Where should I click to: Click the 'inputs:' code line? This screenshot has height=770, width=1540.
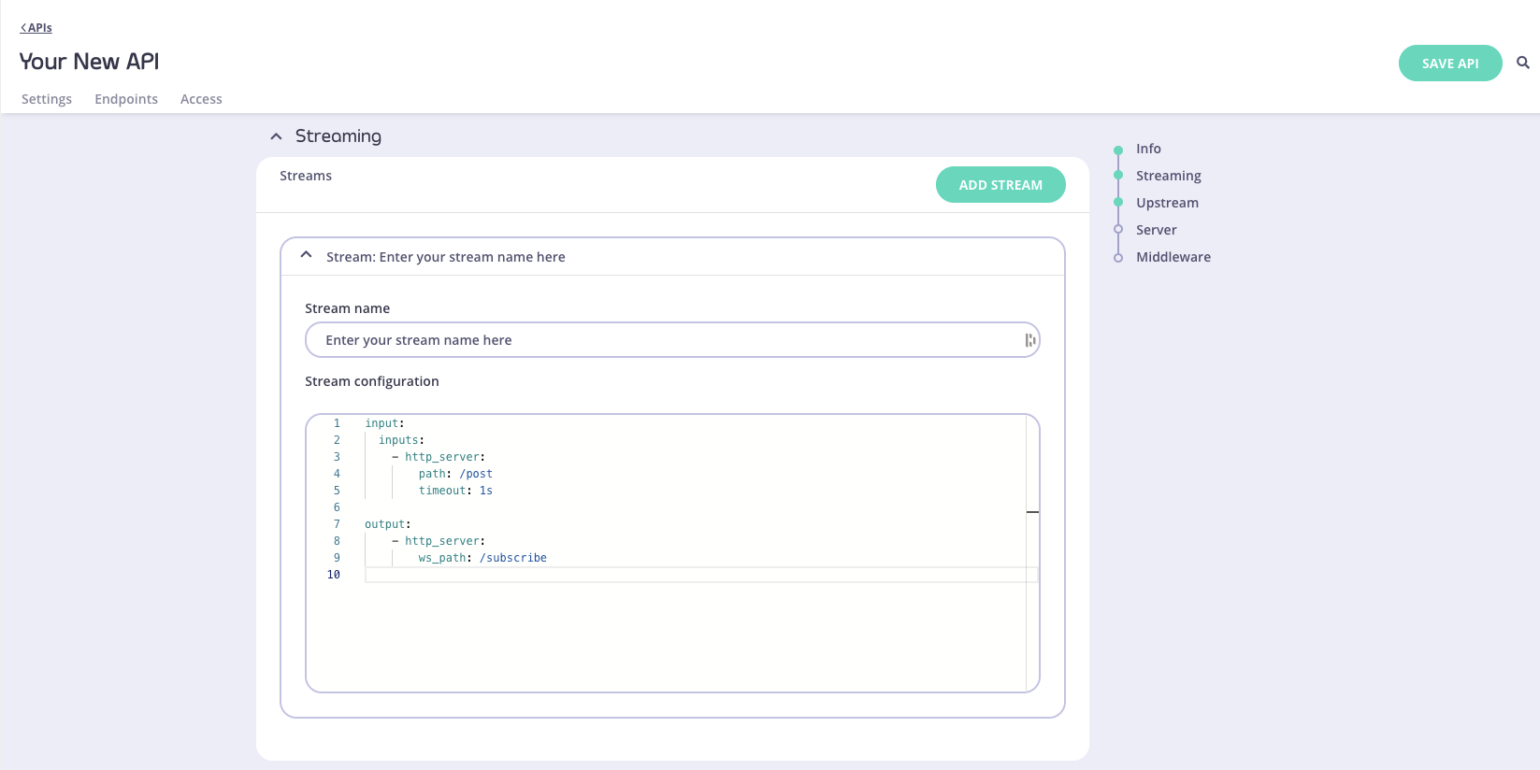pos(401,440)
